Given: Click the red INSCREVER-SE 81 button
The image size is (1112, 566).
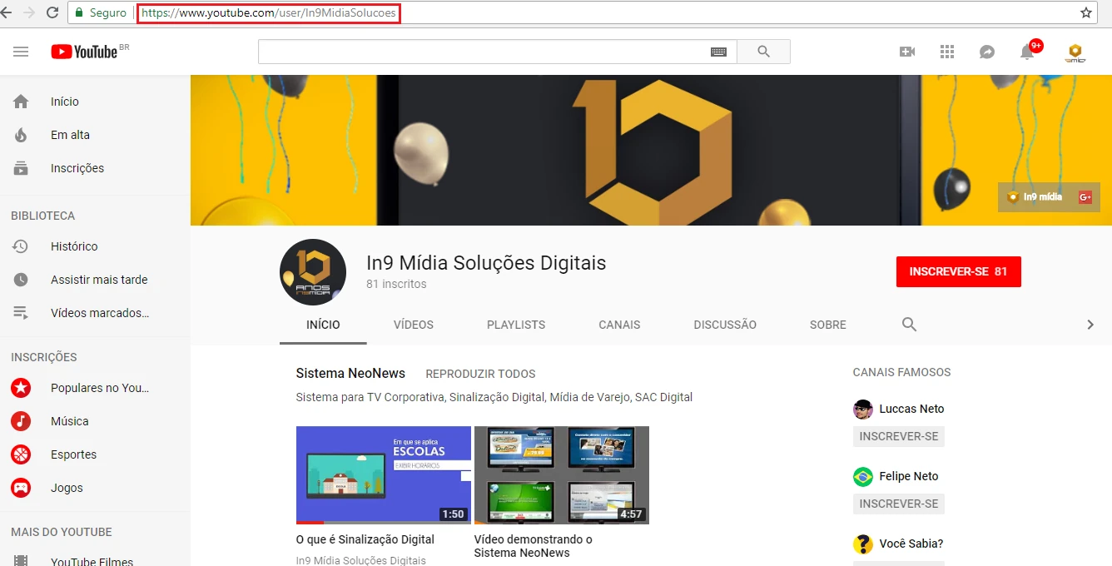Looking at the screenshot, I should [x=959, y=272].
